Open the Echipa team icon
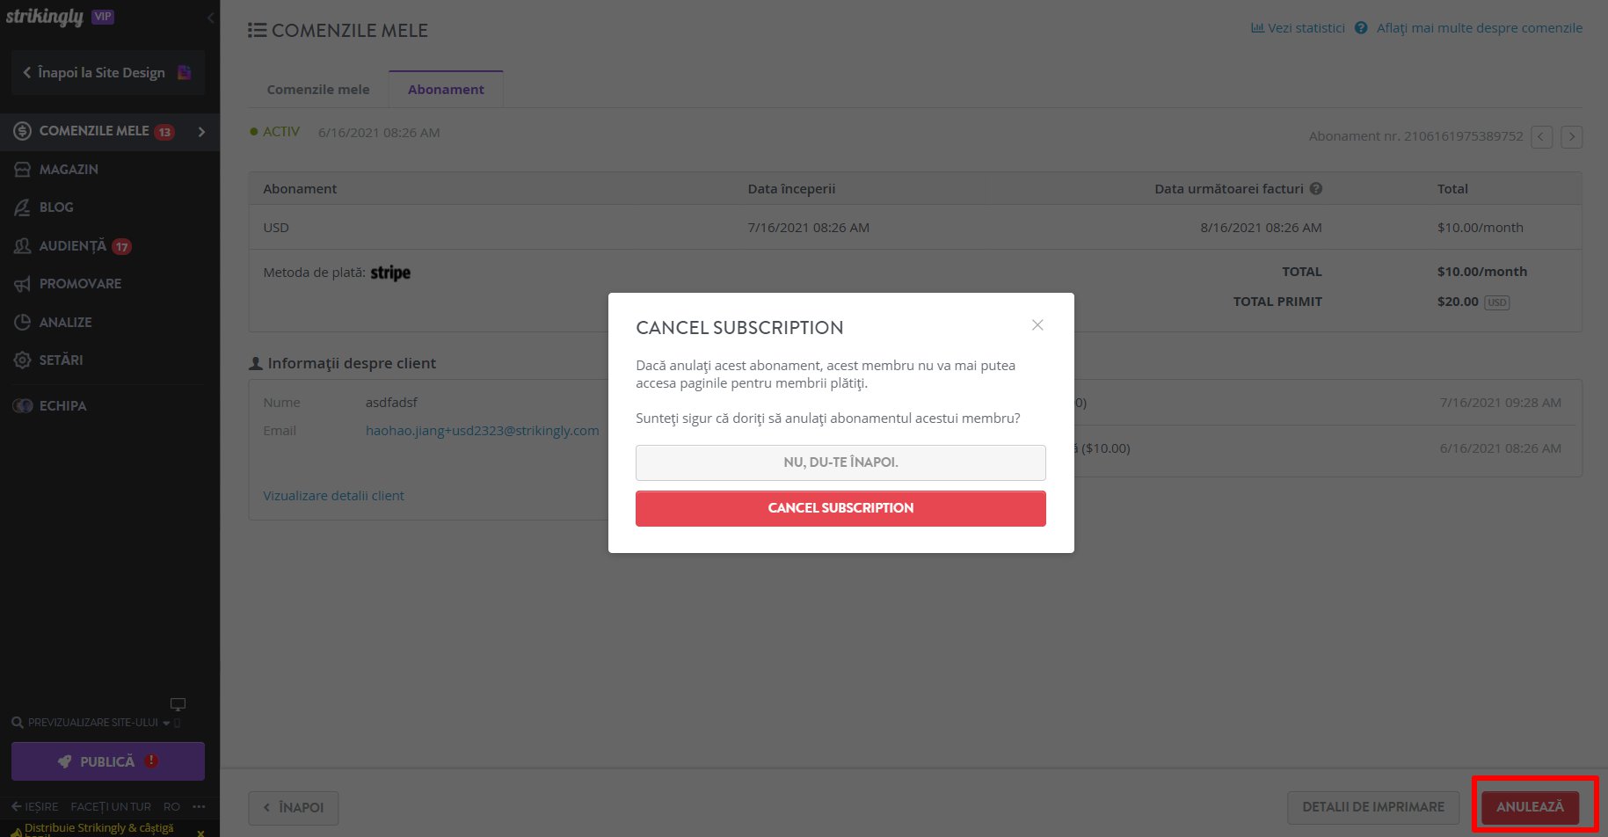 [23, 405]
